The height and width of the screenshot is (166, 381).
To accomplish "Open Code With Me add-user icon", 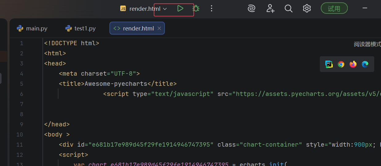I will click(x=270, y=9).
